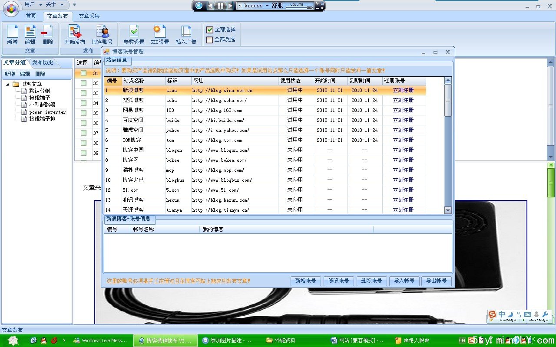
Task: Open Windows Live Messenger taskbar item
Action: click(100, 340)
